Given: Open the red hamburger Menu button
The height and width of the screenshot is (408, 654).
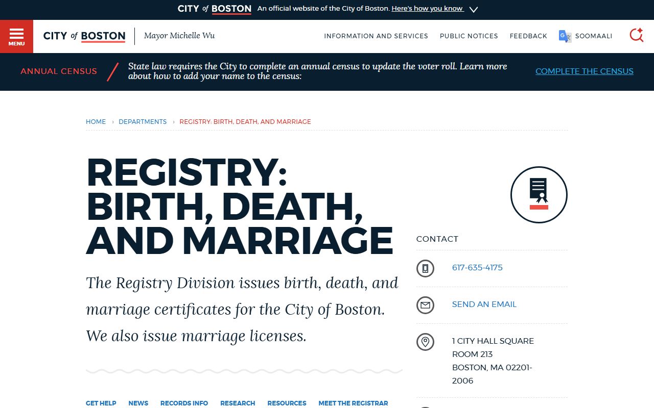Looking at the screenshot, I should point(16,36).
